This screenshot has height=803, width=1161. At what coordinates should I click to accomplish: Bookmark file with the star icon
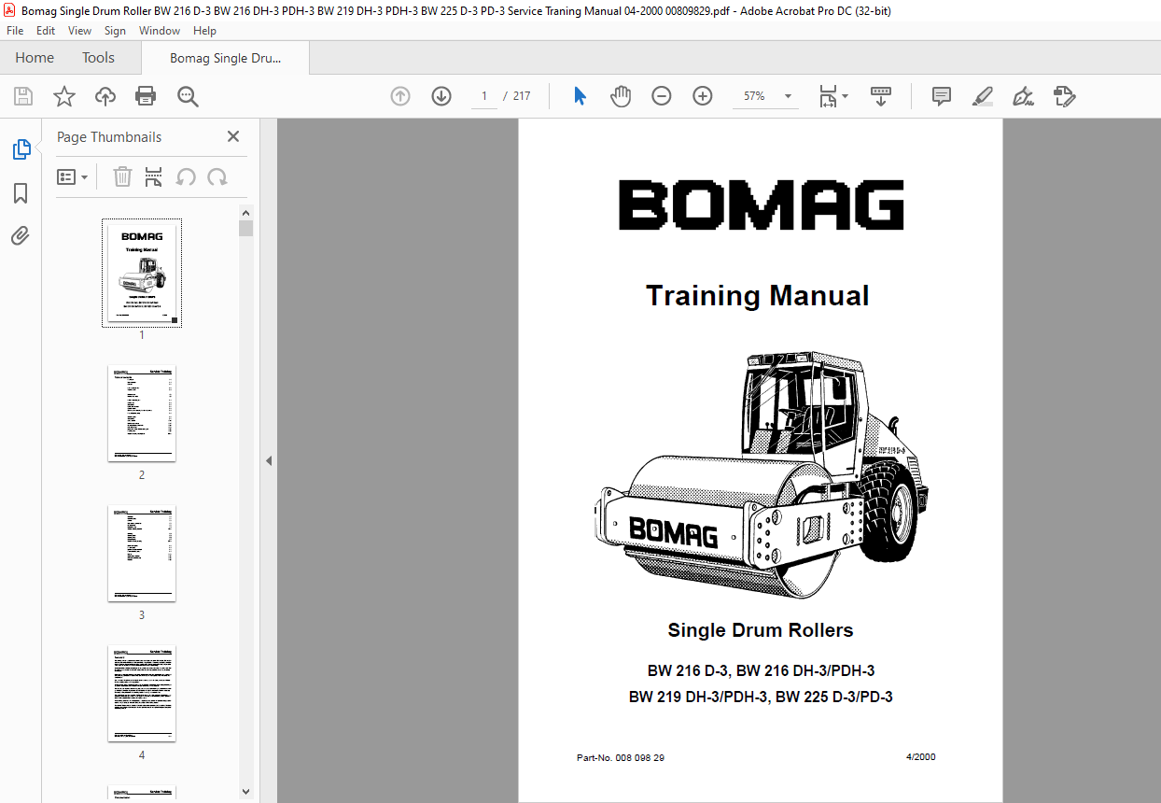coord(63,96)
